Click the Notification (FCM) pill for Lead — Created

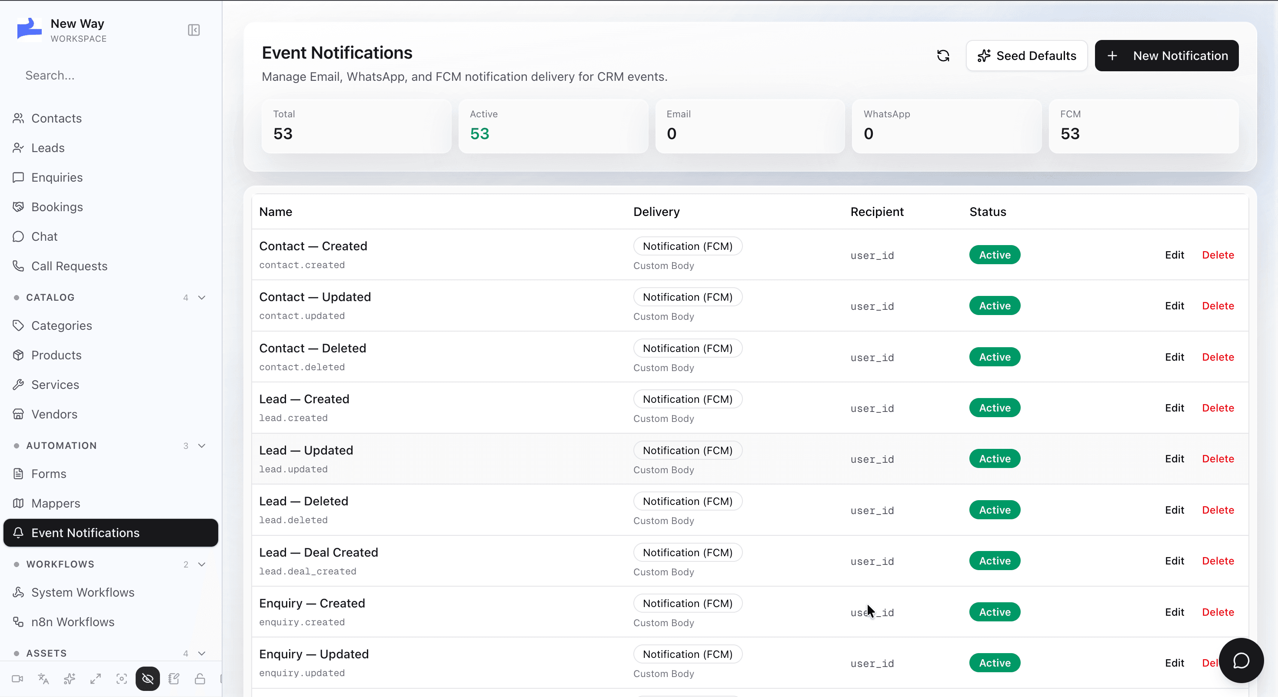688,399
